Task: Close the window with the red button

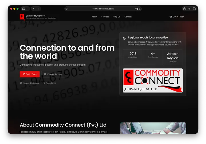Action: tap(11, 9)
